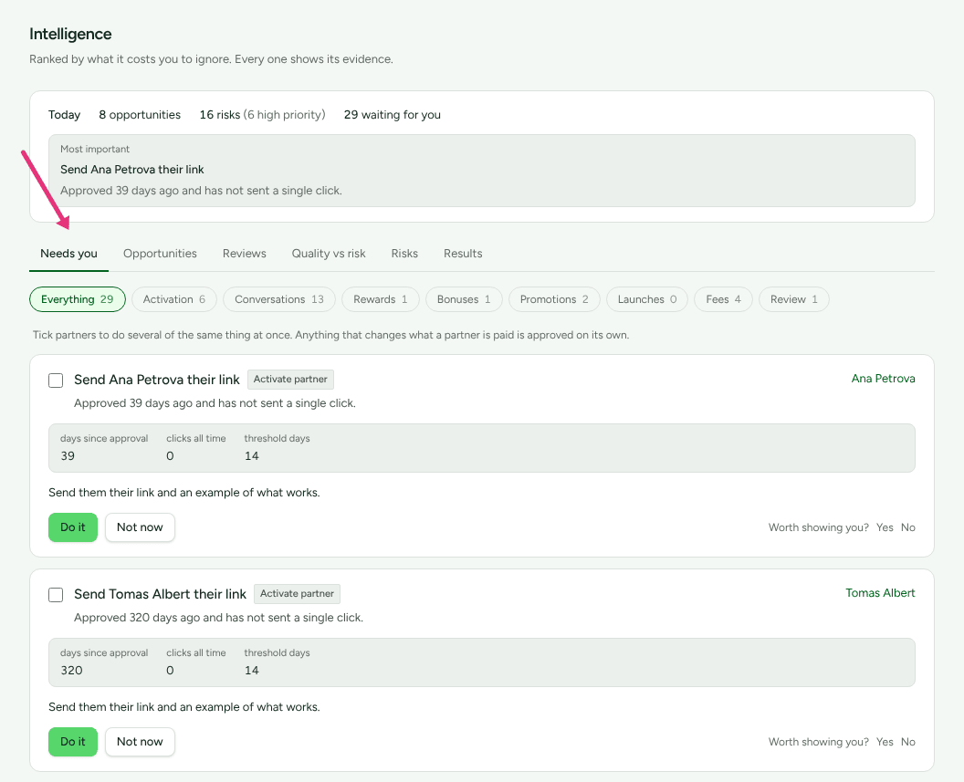Filter by Review 1 chip
Screen dimensions: 964x782
click(793, 299)
